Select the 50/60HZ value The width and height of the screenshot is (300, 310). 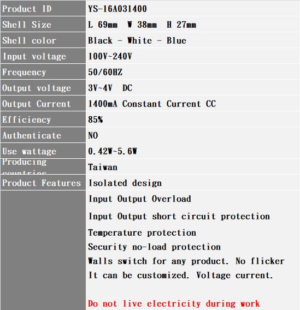[x=105, y=72]
